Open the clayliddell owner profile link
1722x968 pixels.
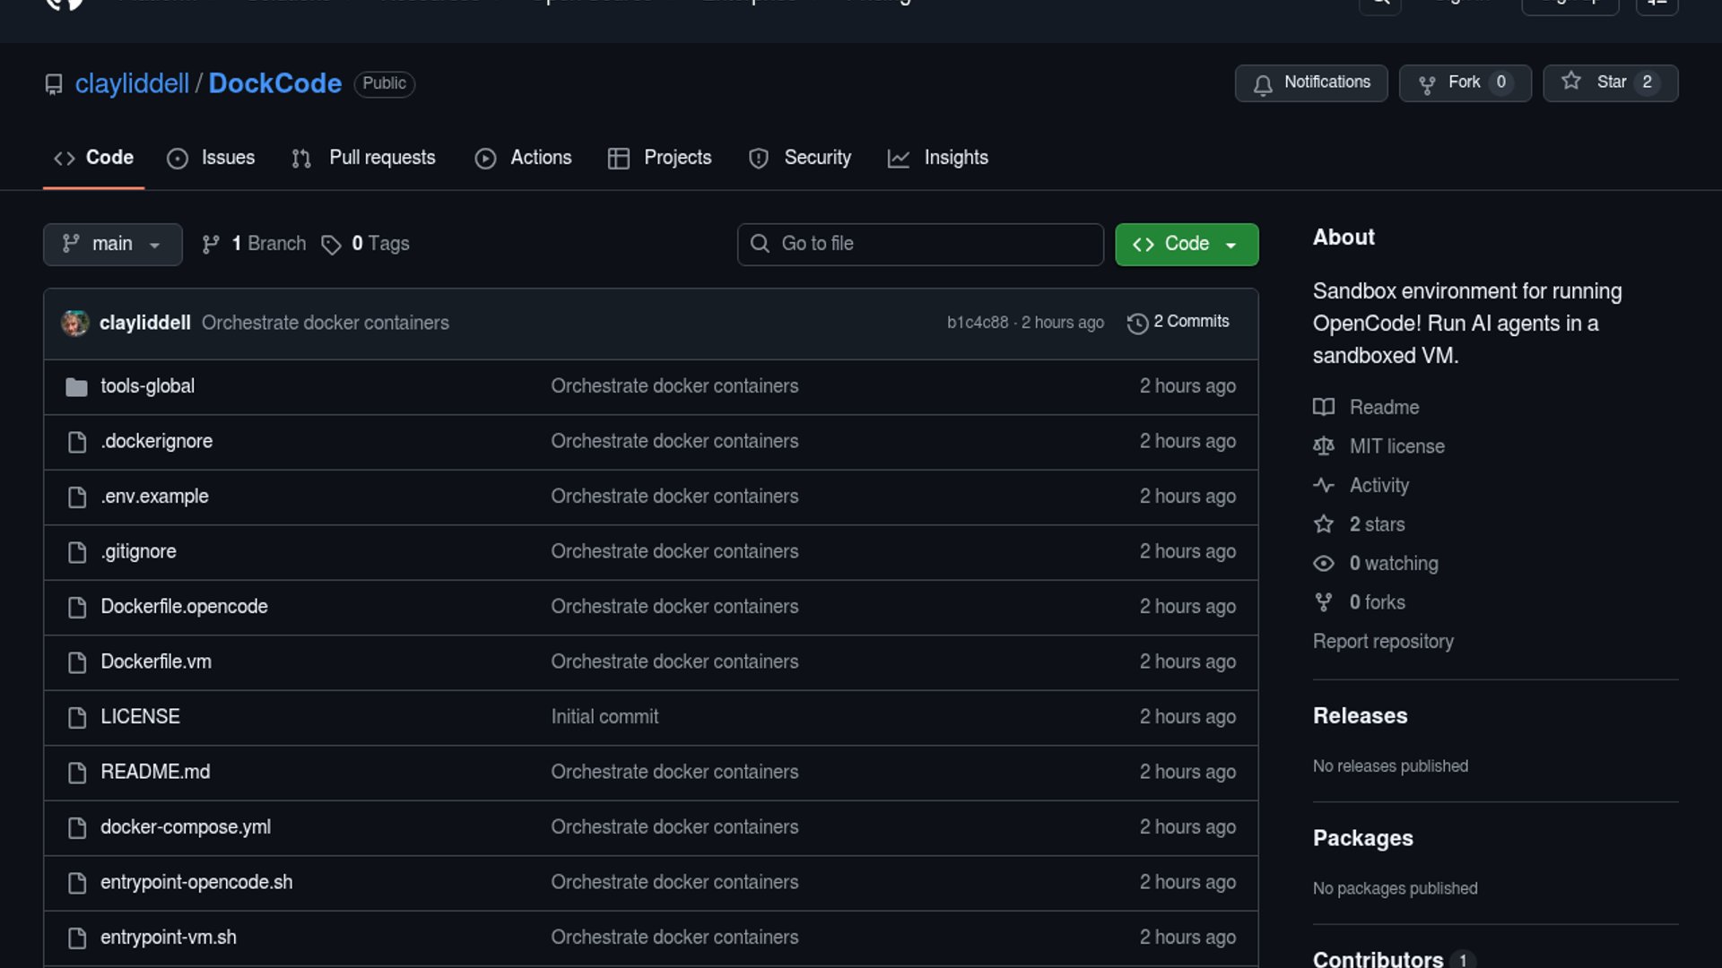coord(132,83)
